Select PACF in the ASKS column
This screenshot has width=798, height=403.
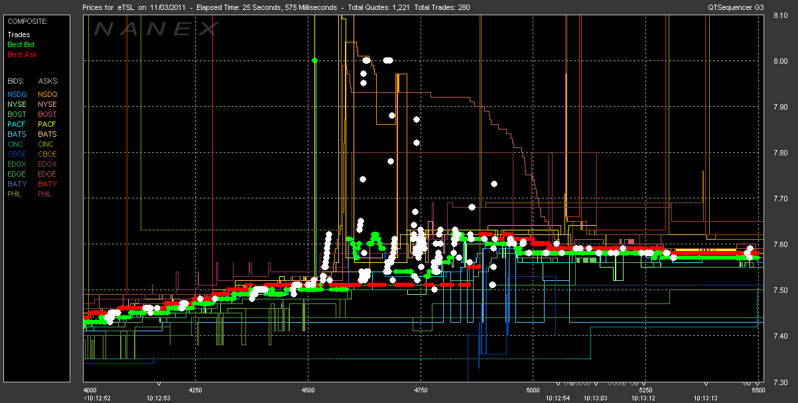[x=48, y=124]
